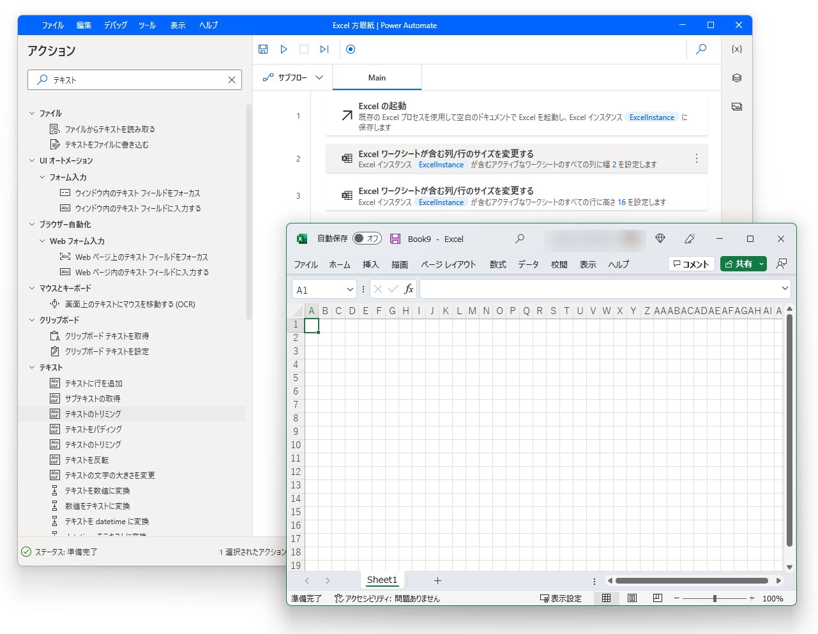818x634 pixels.
Task: Collapse the テキスト action group
Action: [31, 367]
